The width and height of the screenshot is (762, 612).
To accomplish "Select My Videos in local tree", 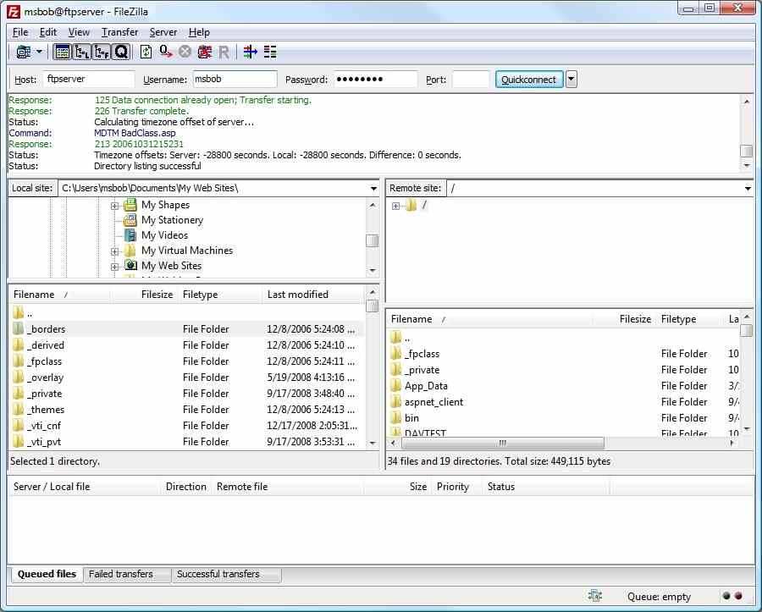I will (164, 235).
